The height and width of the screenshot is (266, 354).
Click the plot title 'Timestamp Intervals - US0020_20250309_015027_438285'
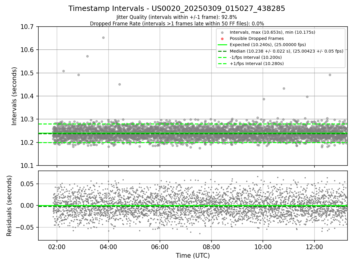click(177, 9)
